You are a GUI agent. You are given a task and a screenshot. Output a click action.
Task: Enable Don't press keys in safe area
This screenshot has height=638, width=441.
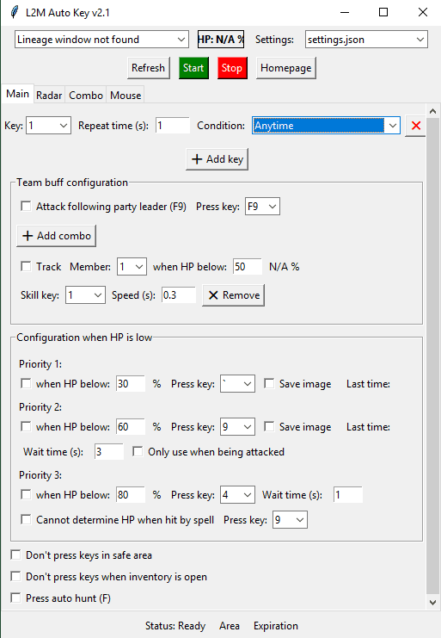(15, 555)
